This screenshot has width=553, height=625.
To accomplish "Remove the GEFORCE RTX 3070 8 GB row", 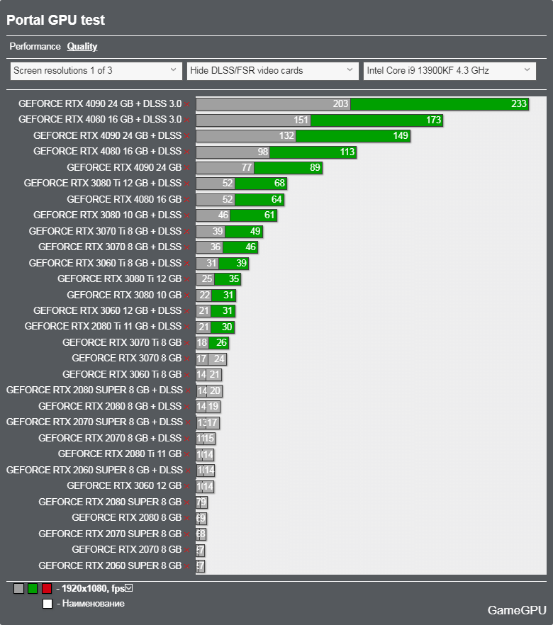I will click(x=187, y=359).
